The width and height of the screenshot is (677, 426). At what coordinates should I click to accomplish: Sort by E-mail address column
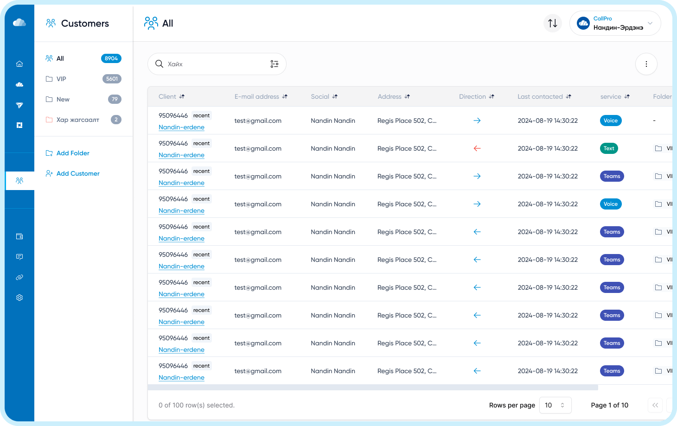tap(261, 96)
